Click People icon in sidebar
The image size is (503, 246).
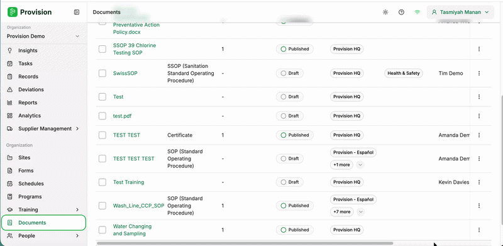[10, 236]
